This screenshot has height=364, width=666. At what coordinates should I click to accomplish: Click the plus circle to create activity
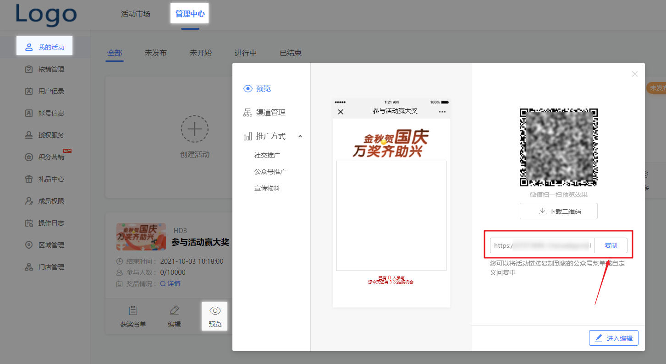195,129
